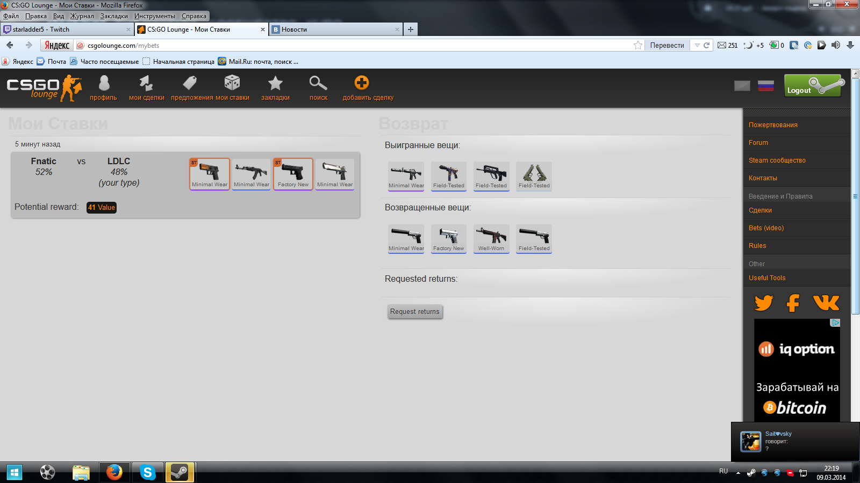Open the Журнал menu
This screenshot has width=860, height=483.
pos(82,16)
